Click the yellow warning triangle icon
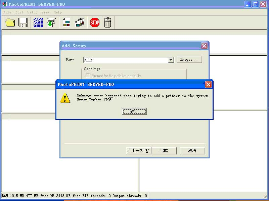This screenshot has width=269, height=201. [65, 98]
